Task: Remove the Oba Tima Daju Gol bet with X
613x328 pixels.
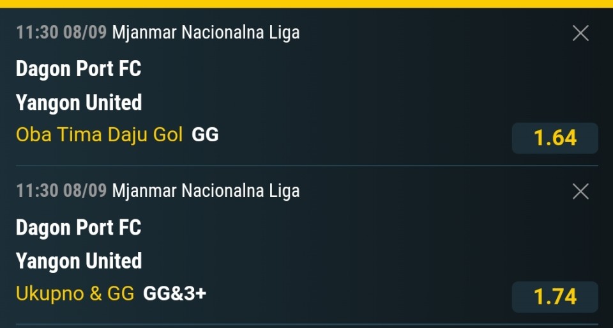Action: point(580,33)
